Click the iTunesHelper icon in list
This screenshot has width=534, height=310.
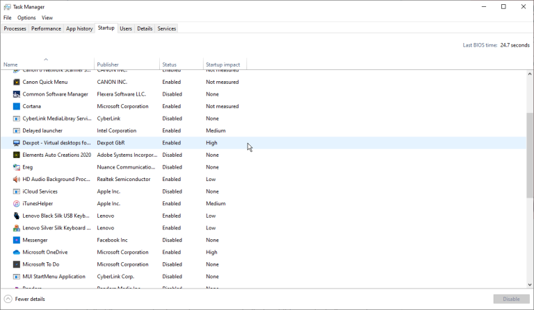click(x=17, y=204)
